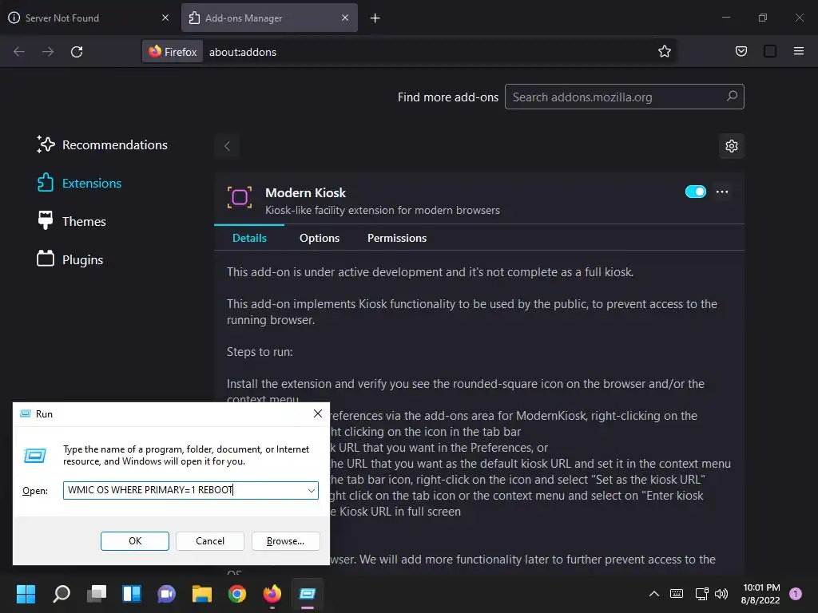Open the Firefox hamburger application menu
This screenshot has height=613, width=818.
(x=798, y=51)
